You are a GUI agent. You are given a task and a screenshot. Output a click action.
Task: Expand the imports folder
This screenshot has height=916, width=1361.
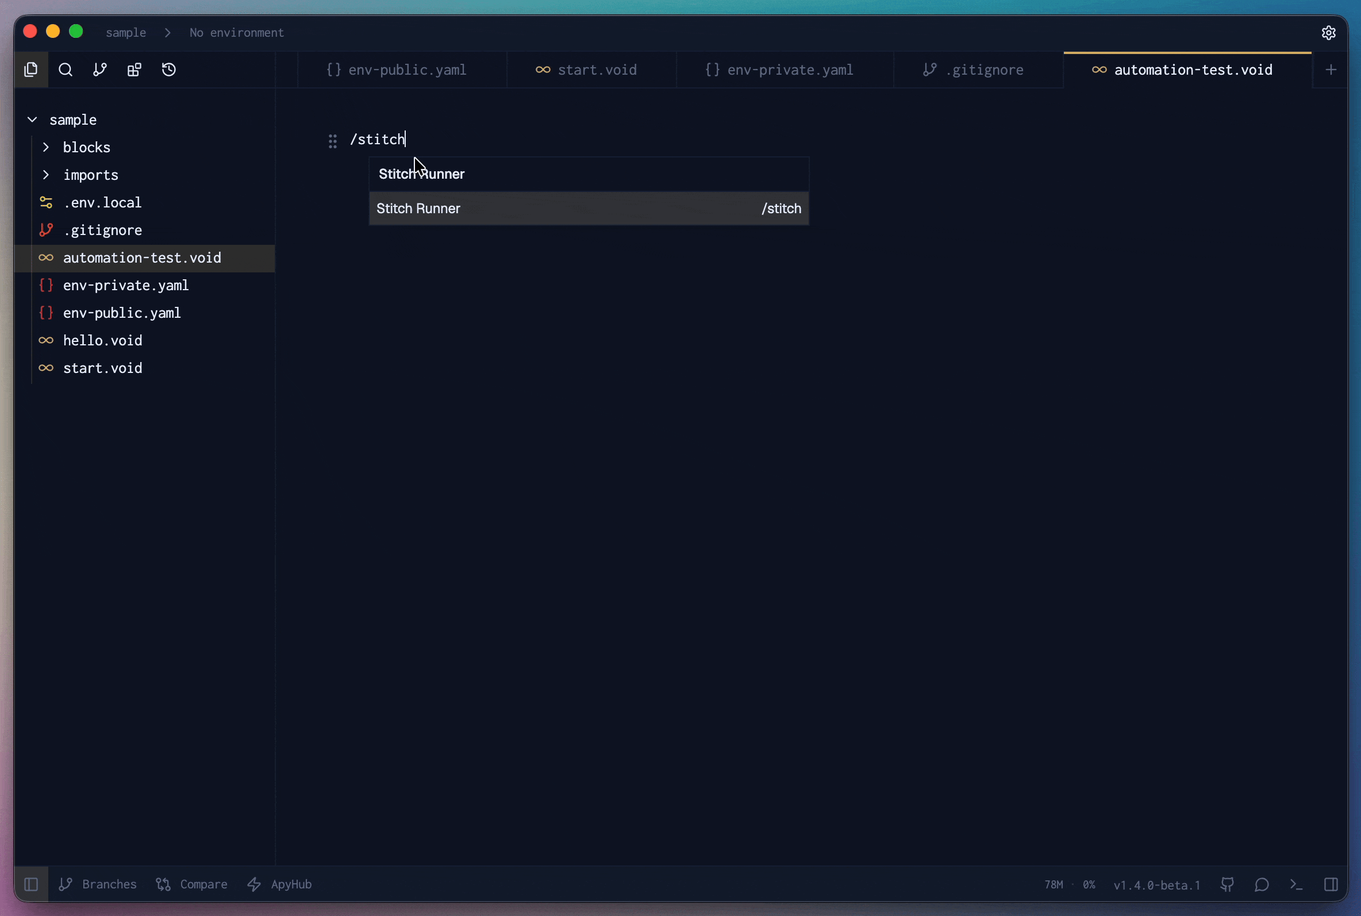(x=46, y=175)
